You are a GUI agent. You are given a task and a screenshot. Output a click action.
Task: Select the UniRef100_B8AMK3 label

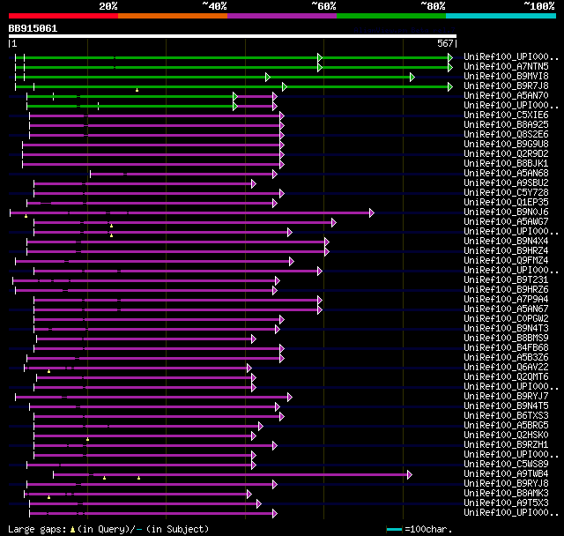[x=506, y=494]
